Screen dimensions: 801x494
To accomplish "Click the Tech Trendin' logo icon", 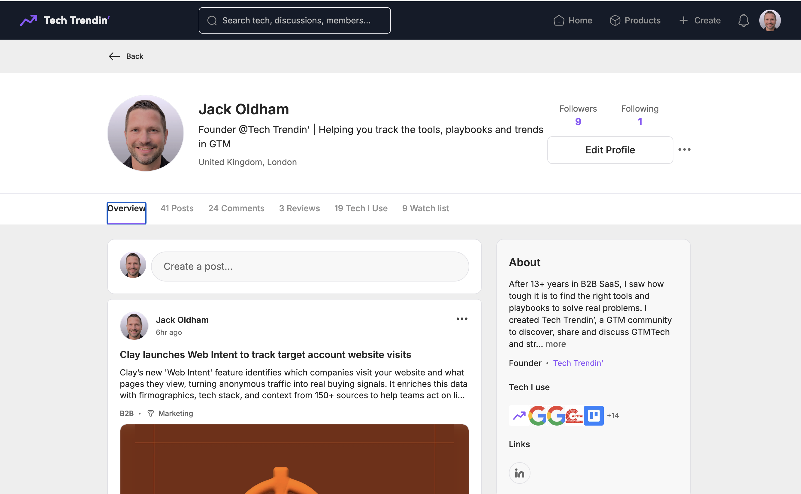I will (x=29, y=20).
